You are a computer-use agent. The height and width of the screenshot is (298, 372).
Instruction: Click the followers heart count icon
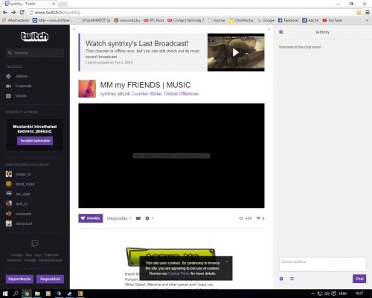point(258,218)
